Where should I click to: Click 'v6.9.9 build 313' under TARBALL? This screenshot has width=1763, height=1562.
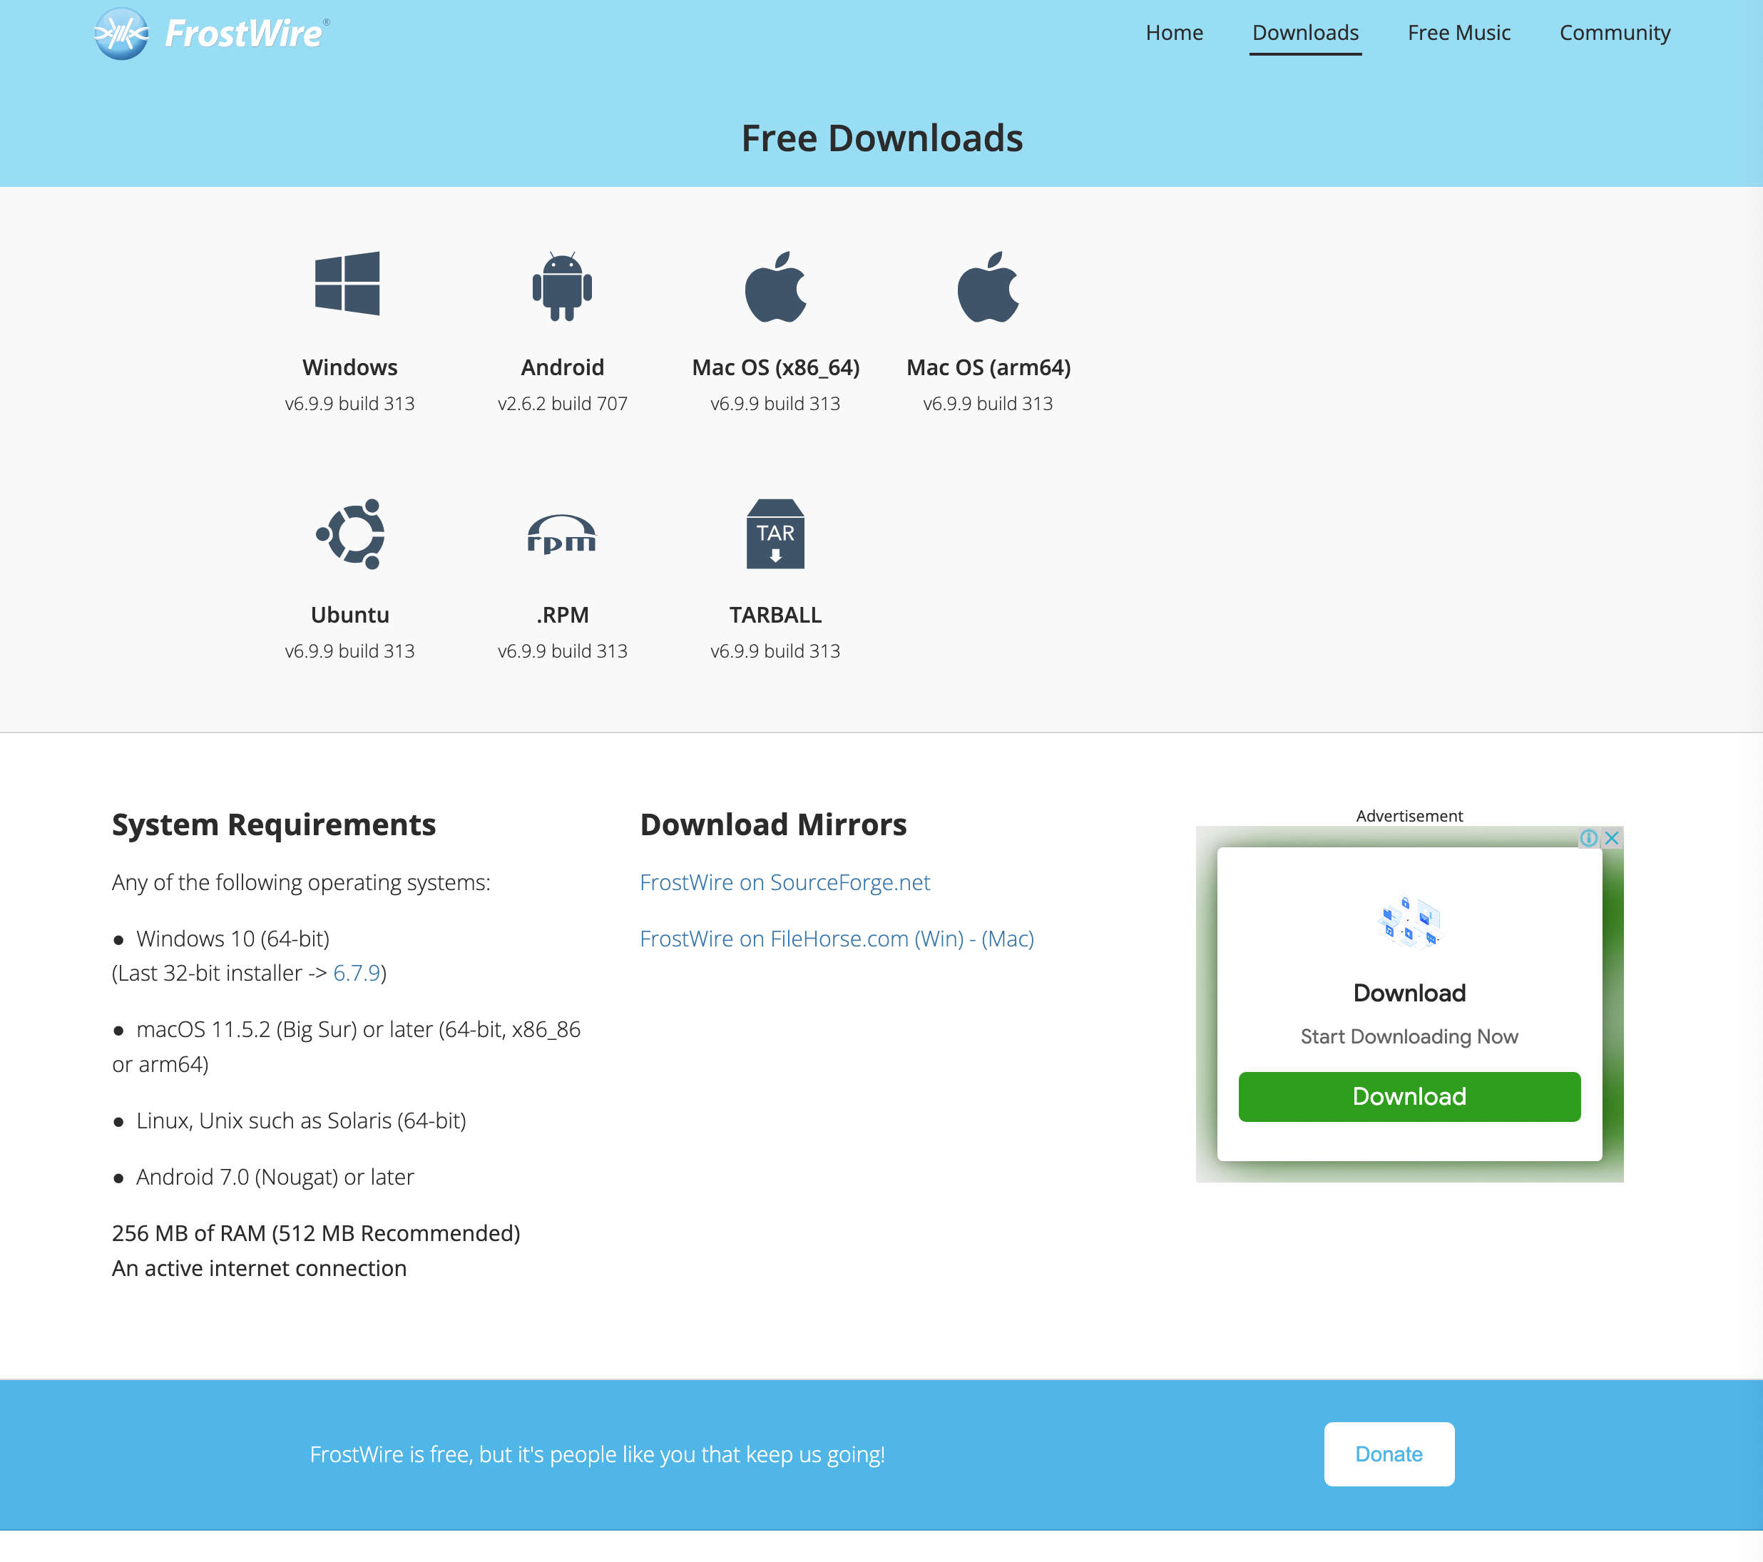775,651
